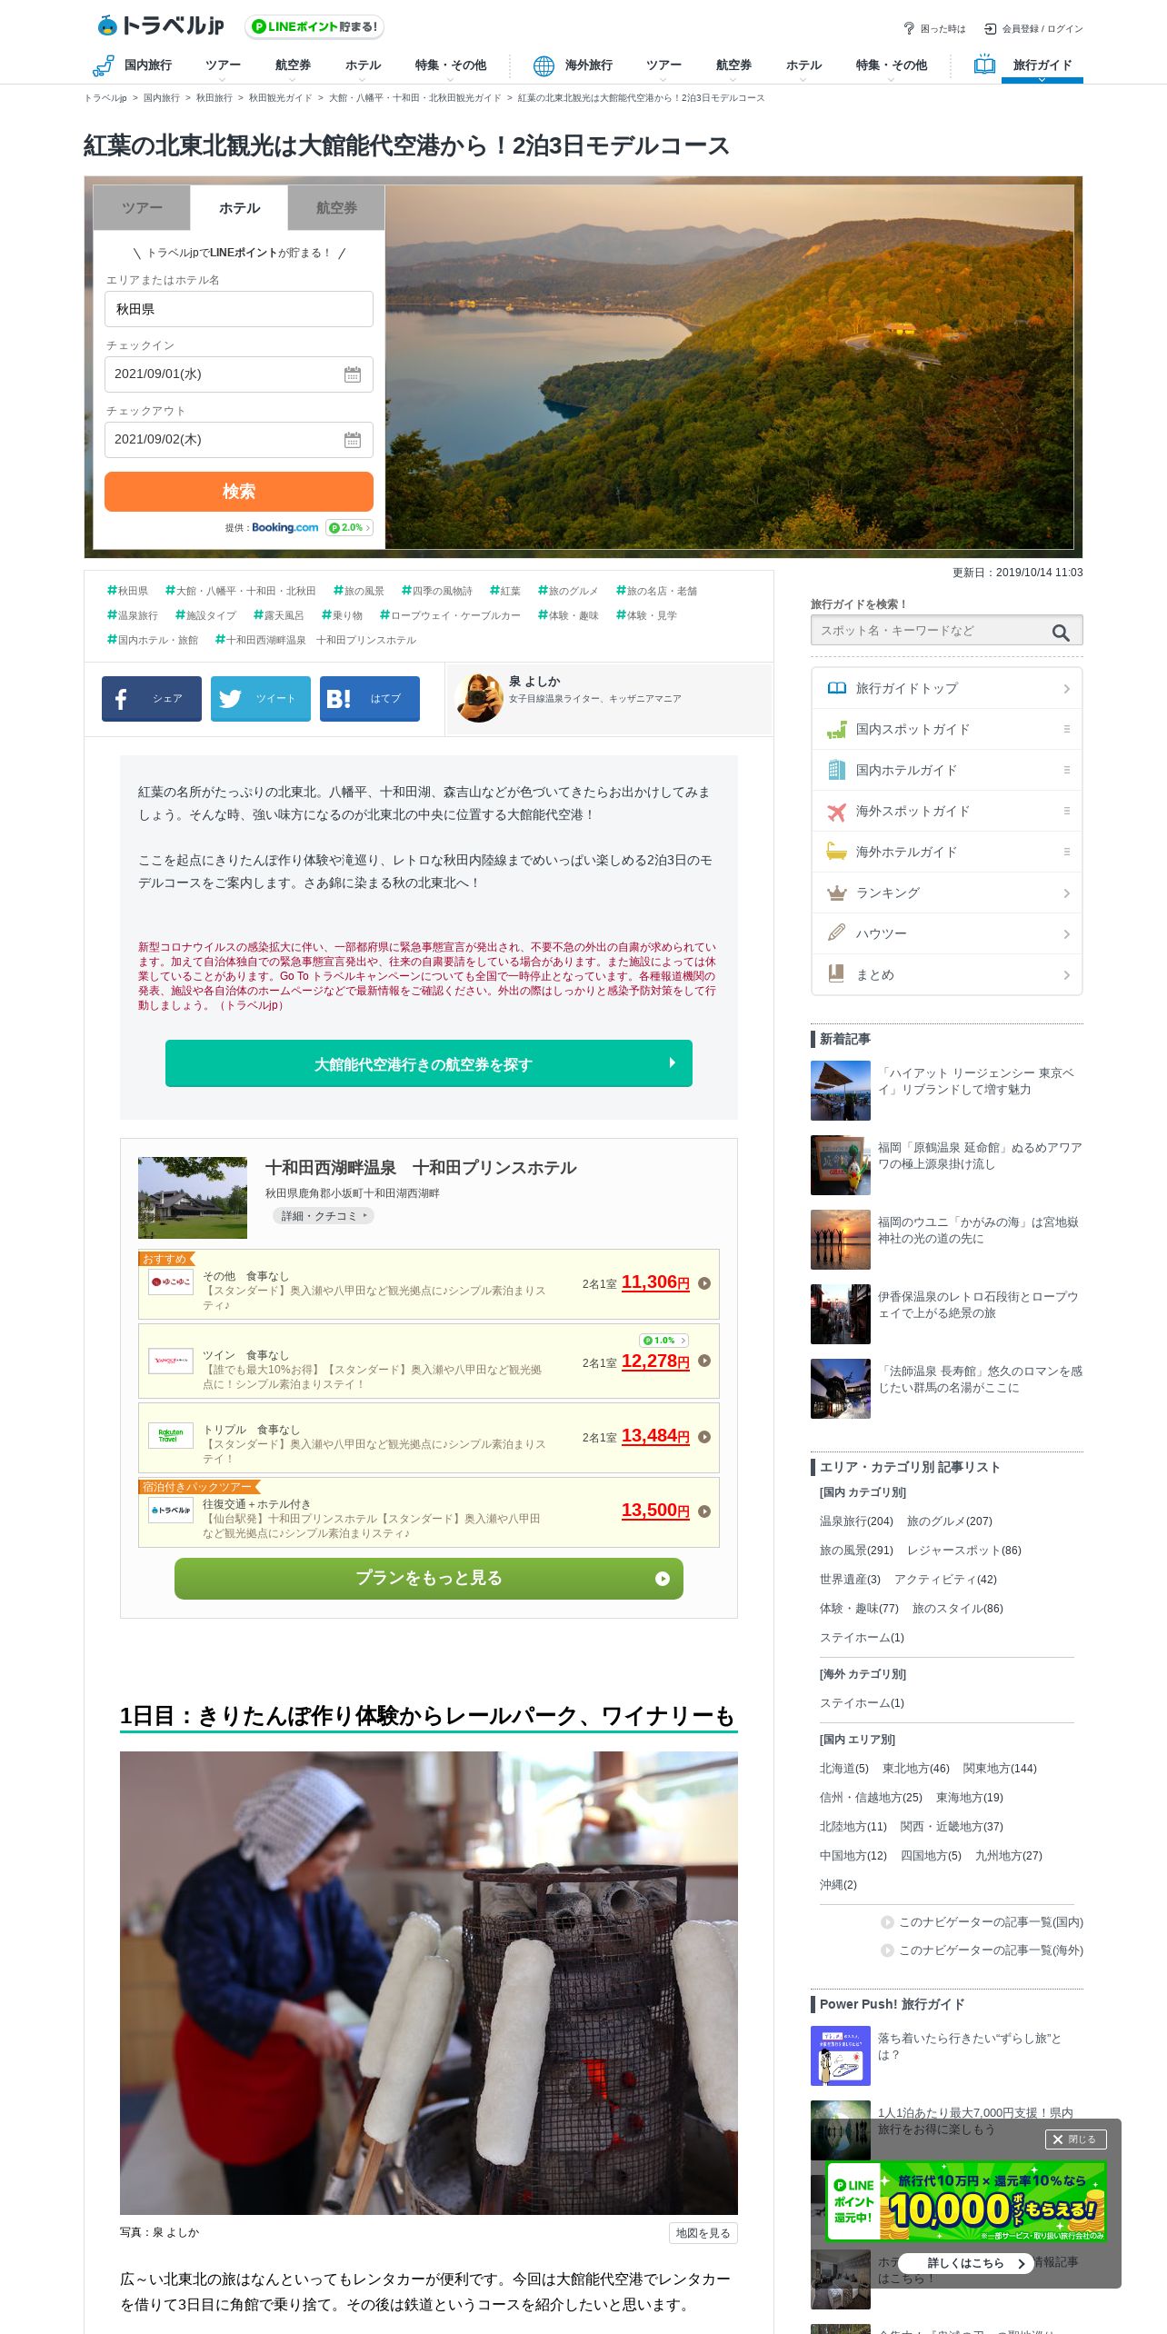The image size is (1167, 2334).
Task: Click the 困った時は help icon
Action: coord(909,28)
